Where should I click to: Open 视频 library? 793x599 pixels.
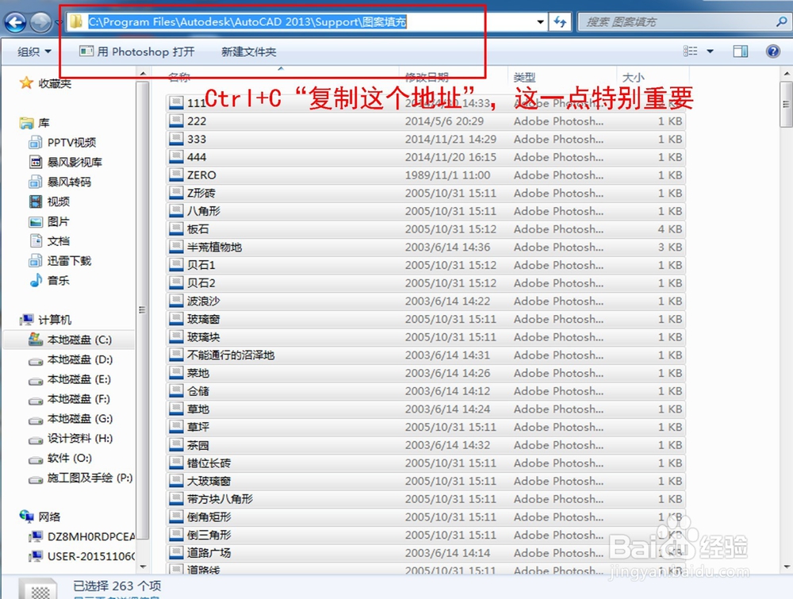pyautogui.click(x=49, y=202)
